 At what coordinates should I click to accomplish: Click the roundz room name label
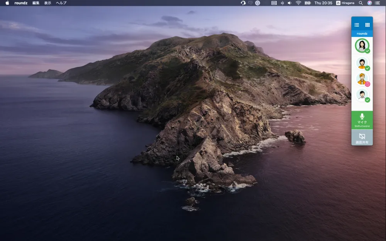362,34
